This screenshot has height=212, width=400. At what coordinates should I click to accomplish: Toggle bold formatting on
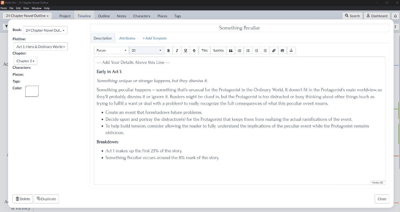click(x=168, y=50)
